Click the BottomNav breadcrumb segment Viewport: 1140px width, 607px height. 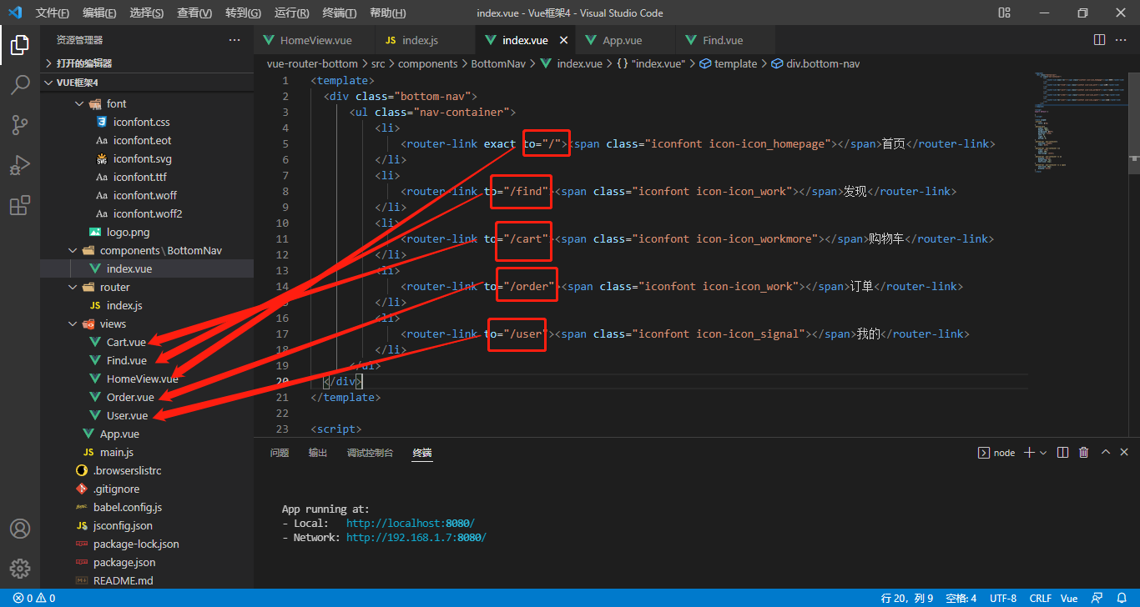[499, 63]
